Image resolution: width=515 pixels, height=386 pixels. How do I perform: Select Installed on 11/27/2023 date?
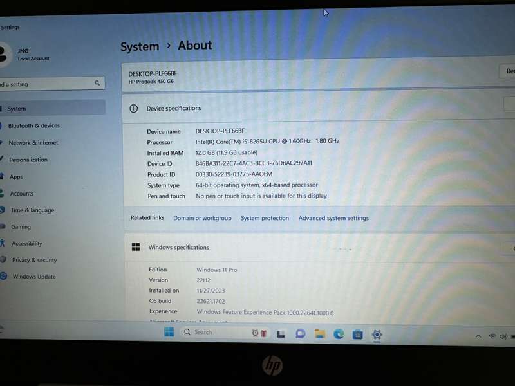click(211, 291)
